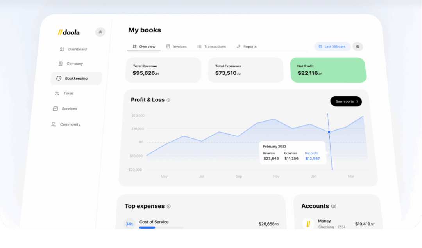The image size is (422, 248).
Task: Open settings with the gear icon
Action: [x=358, y=46]
